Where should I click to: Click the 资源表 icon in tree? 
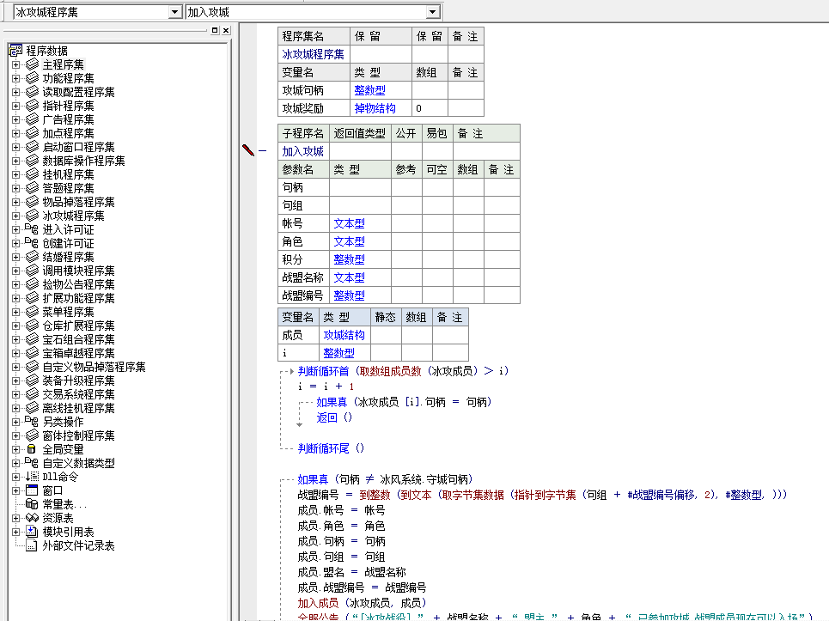(32, 518)
